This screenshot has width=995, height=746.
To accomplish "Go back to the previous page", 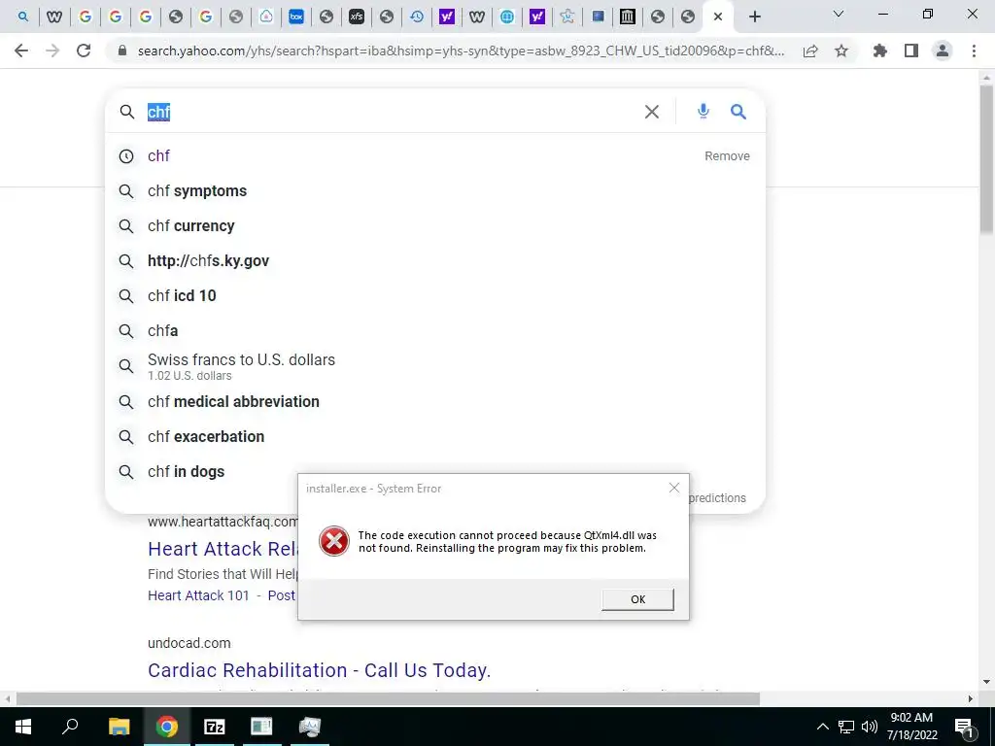I will coord(21,51).
